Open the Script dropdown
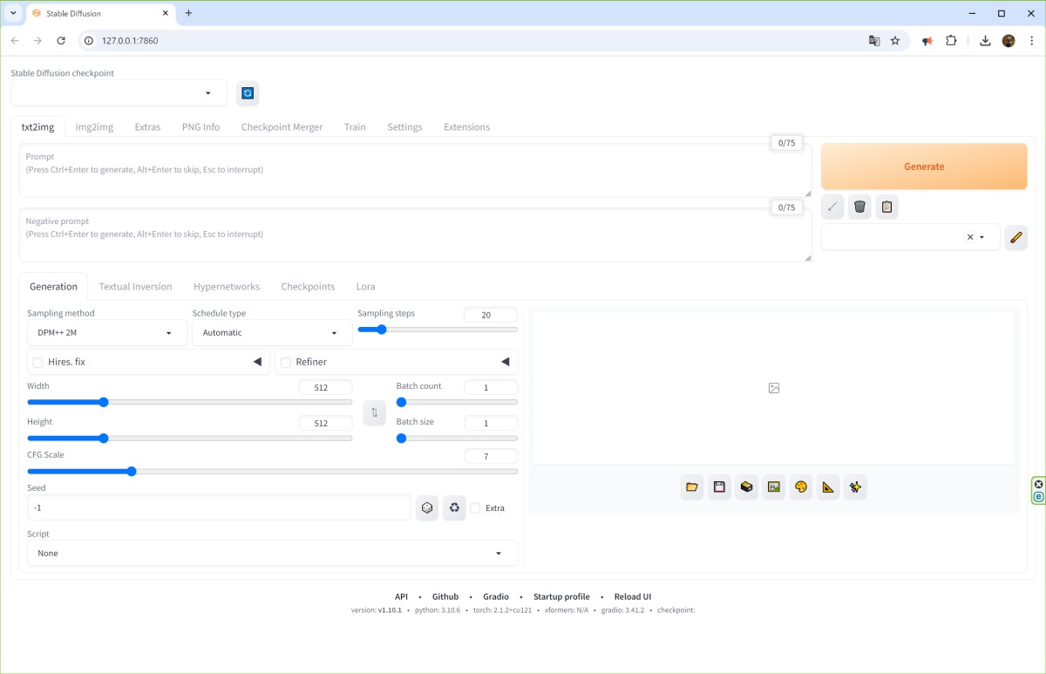 click(x=272, y=553)
